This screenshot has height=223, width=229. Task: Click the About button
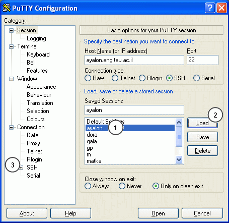point(27,213)
